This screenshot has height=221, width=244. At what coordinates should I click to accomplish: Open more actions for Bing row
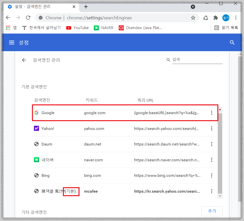[x=212, y=176]
